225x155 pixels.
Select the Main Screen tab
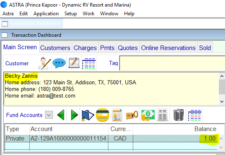(x=20, y=47)
